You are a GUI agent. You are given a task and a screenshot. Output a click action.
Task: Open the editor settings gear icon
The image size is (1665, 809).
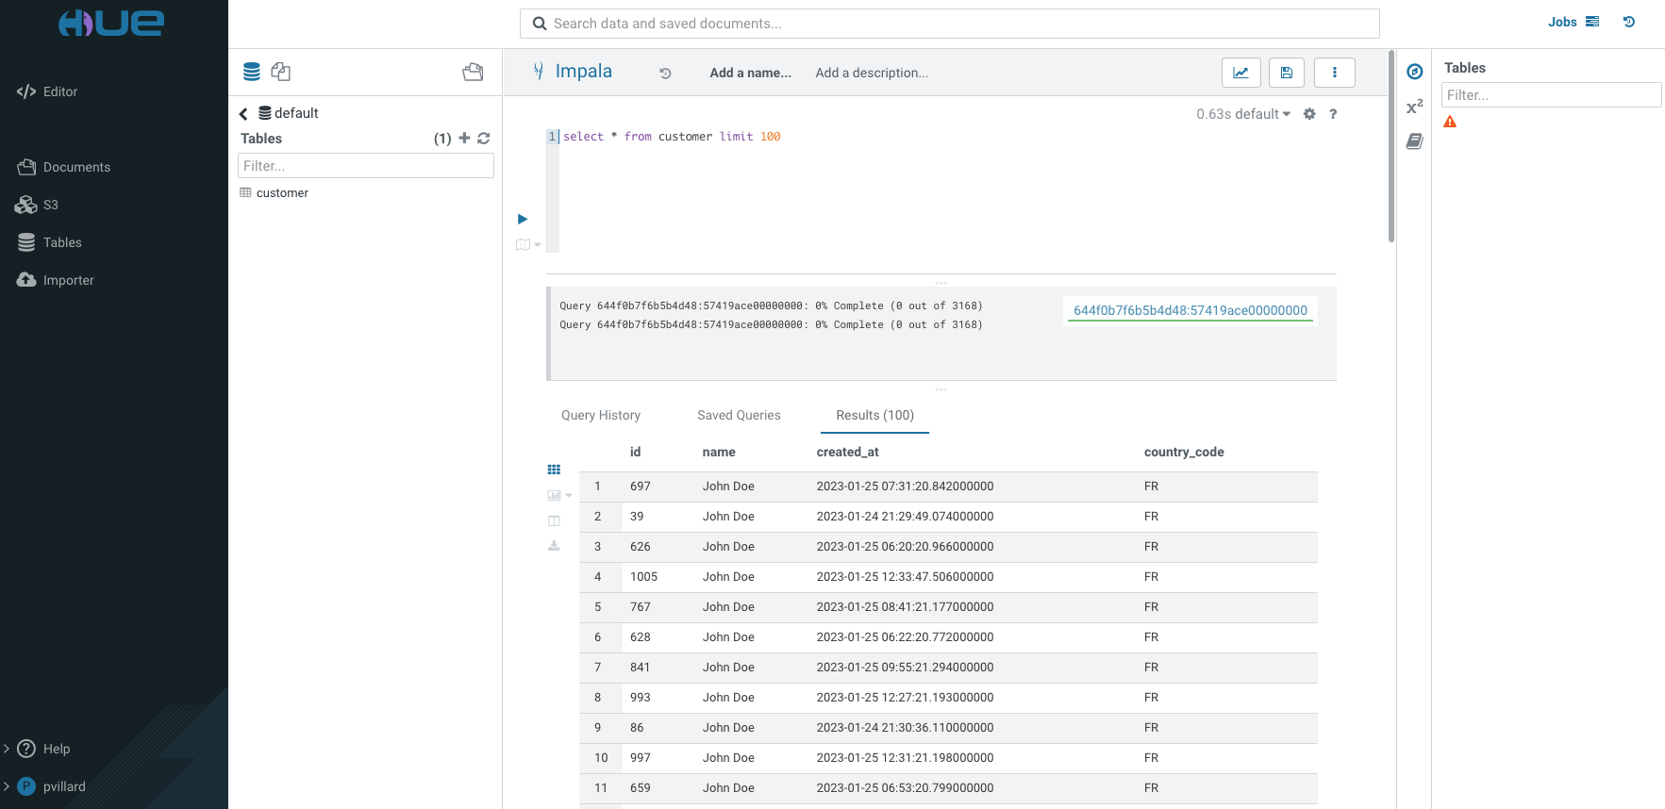[1309, 114]
